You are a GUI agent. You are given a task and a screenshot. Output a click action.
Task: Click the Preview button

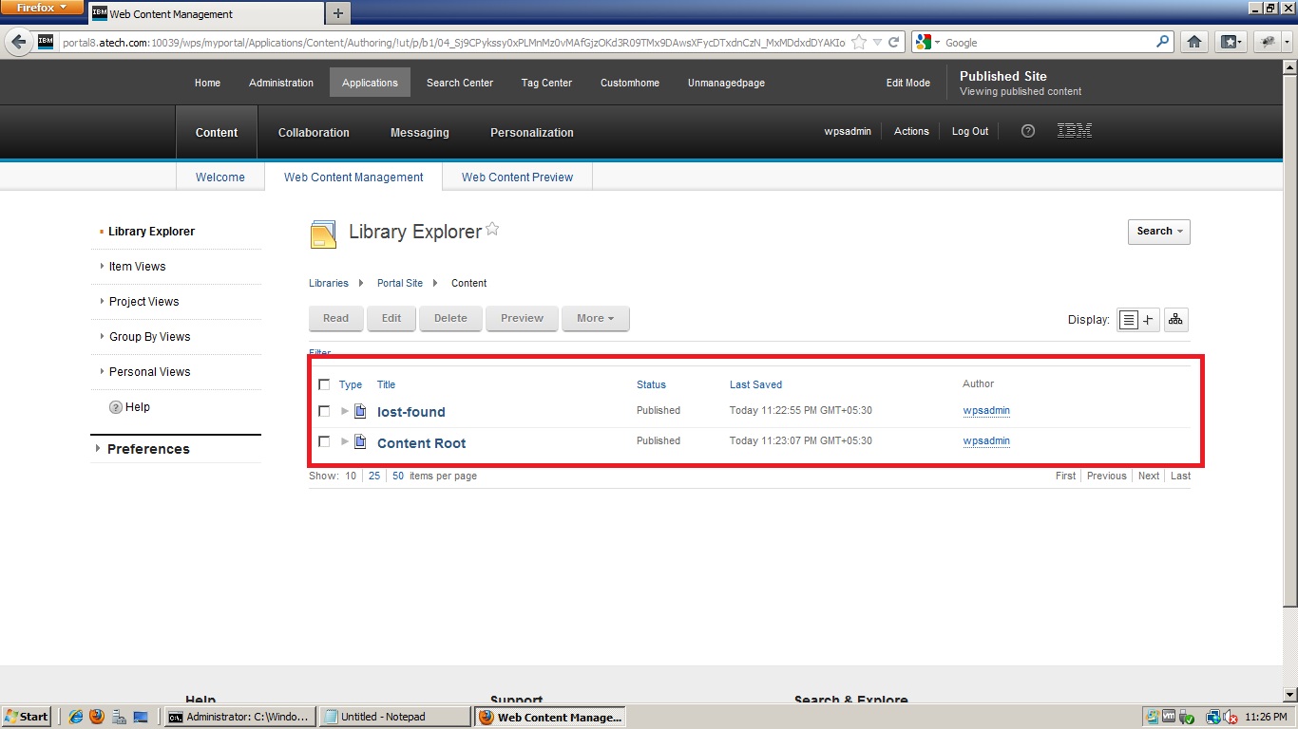522,319
